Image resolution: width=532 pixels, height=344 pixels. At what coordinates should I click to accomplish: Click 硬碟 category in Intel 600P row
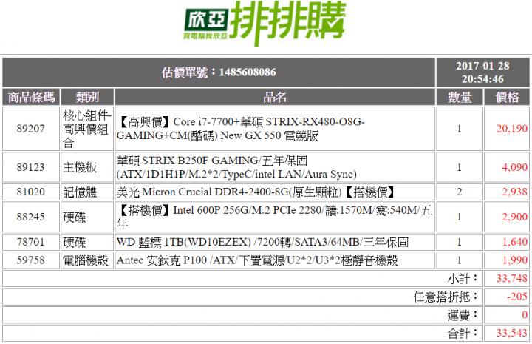(x=87, y=217)
